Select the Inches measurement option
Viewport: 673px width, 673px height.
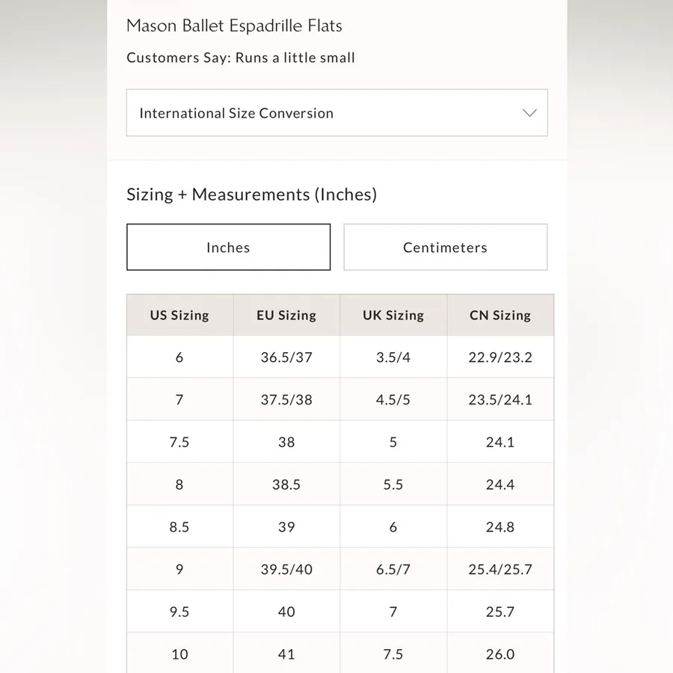(x=228, y=248)
